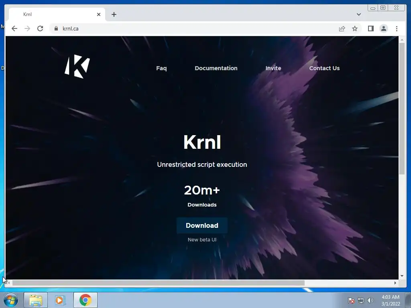
Task: Click the Show desktop button
Action: pyautogui.click(x=408, y=300)
